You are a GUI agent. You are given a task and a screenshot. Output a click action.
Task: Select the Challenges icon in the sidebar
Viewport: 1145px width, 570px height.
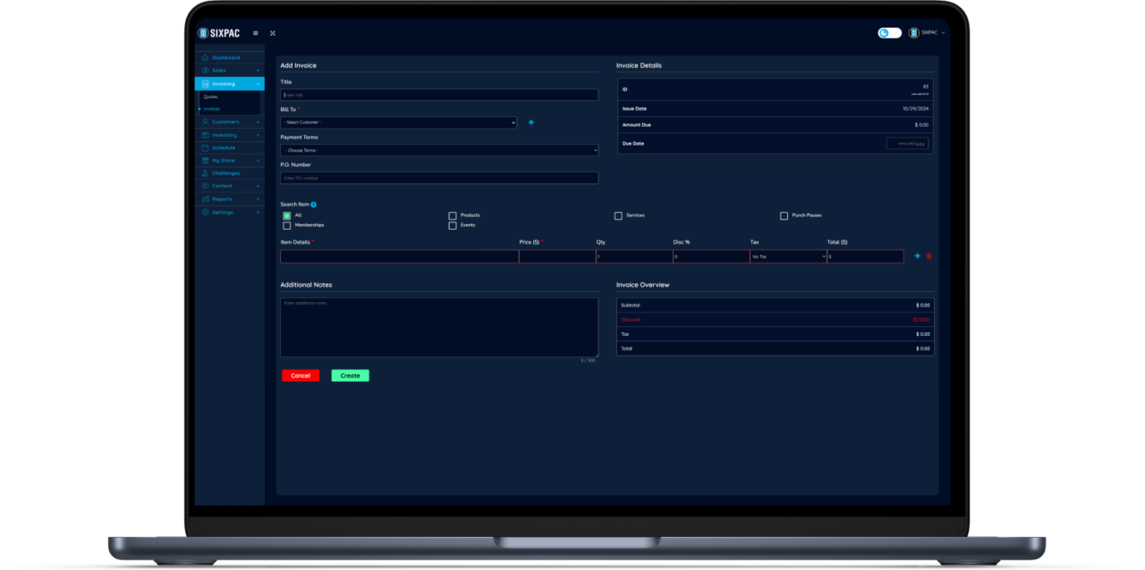[208, 172]
